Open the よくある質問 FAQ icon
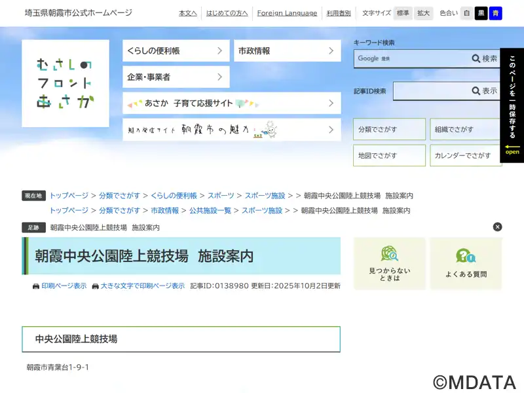Screen dimensions: 524x393 coord(466,263)
